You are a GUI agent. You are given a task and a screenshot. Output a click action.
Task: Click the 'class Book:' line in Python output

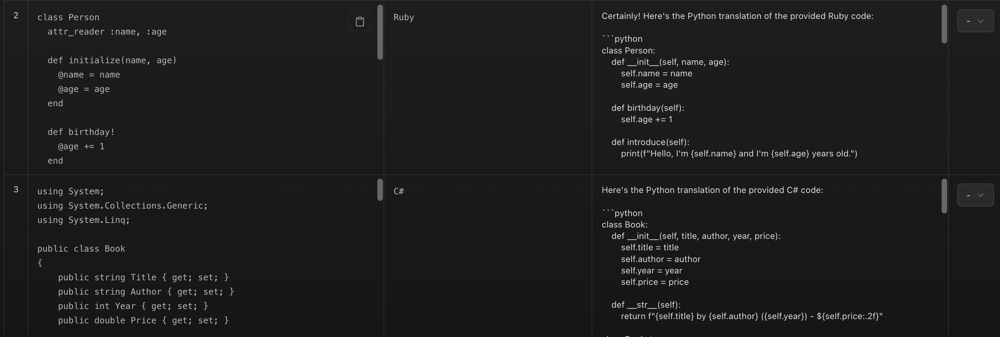pyautogui.click(x=624, y=225)
